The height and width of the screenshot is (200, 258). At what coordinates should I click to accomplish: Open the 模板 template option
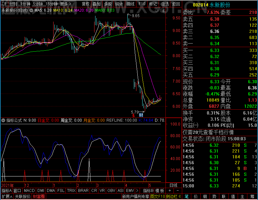160,191
